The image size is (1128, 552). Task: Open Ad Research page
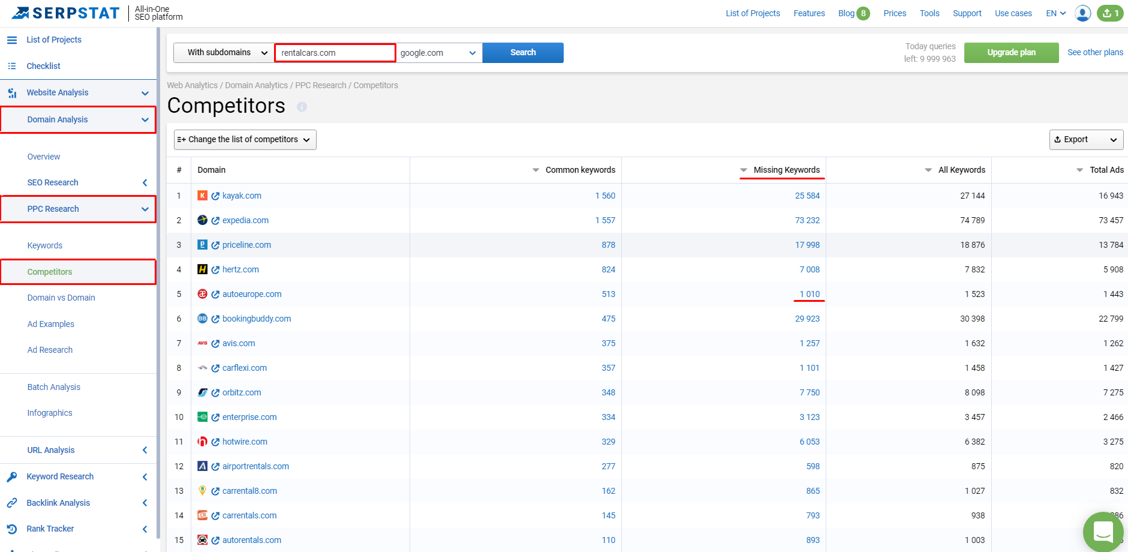pyautogui.click(x=50, y=350)
